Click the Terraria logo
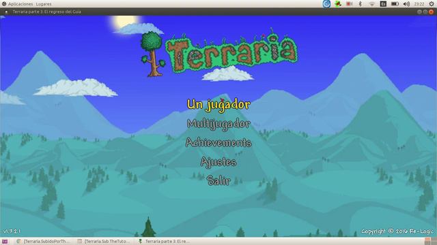Screen dimensions: 437x245 pos(220,53)
